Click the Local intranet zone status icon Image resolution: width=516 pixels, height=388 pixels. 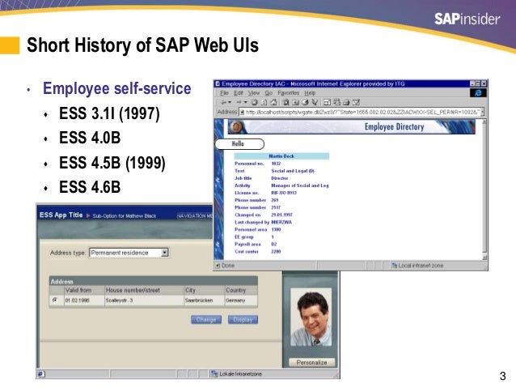point(394,266)
